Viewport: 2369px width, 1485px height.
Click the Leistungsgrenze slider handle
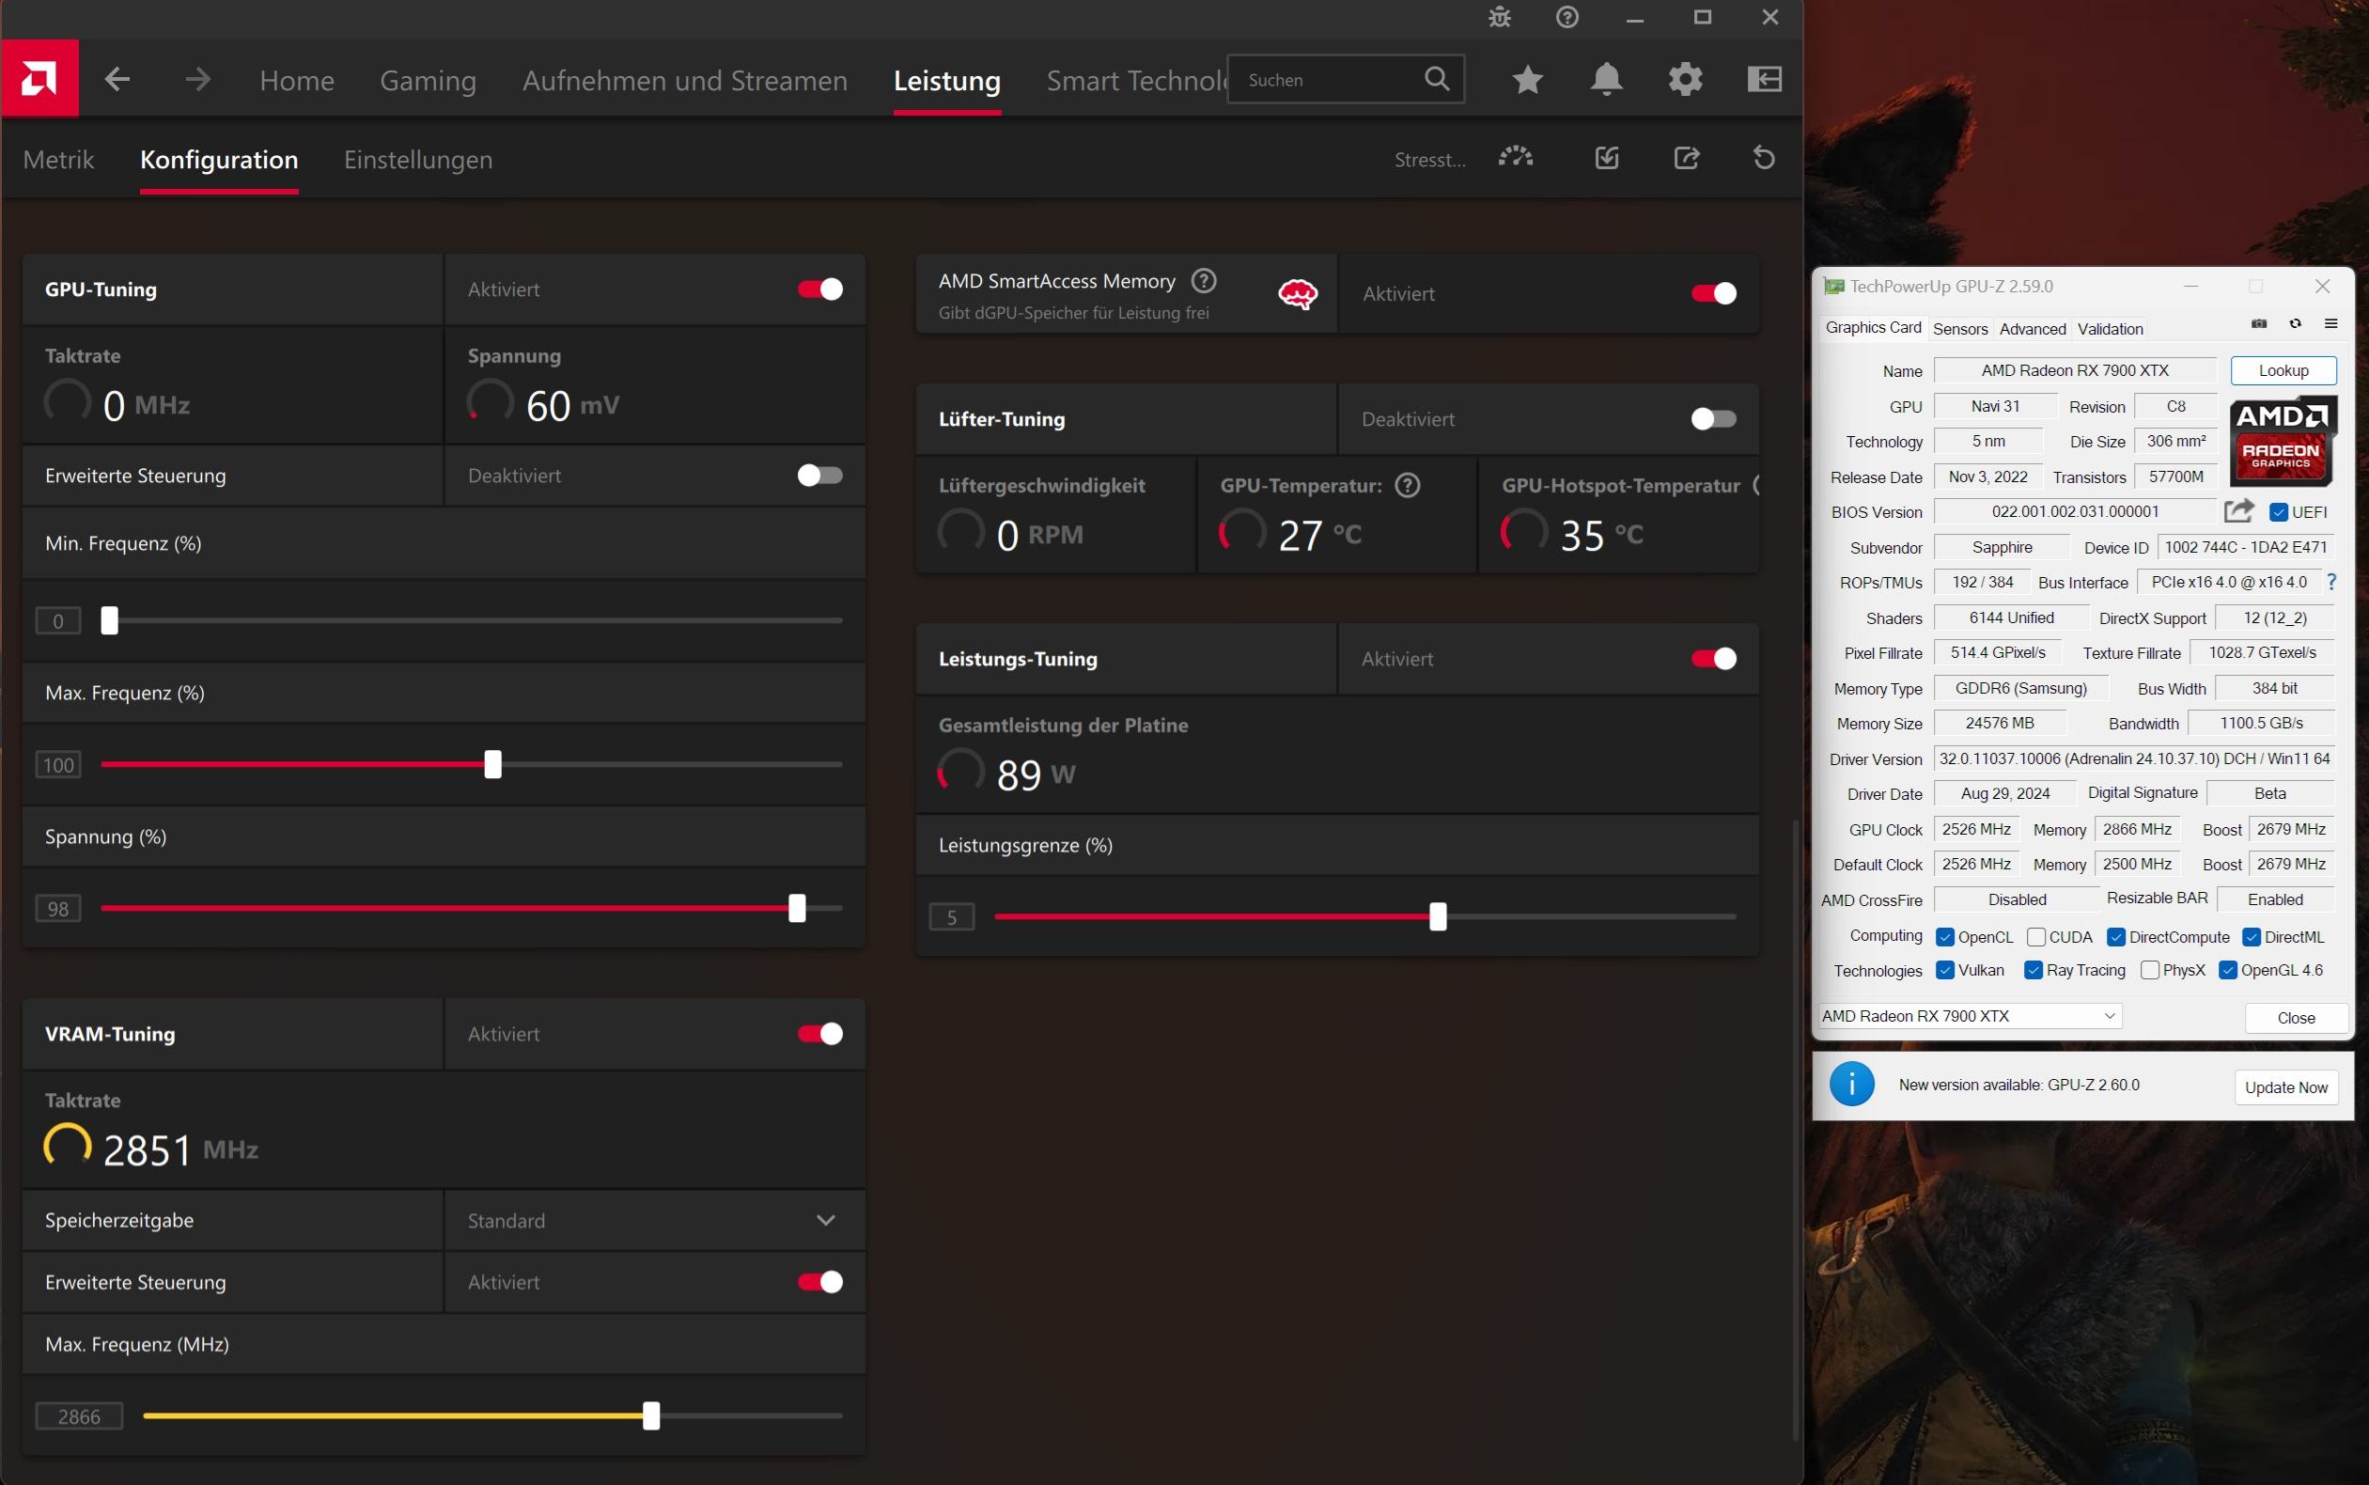tap(1438, 917)
